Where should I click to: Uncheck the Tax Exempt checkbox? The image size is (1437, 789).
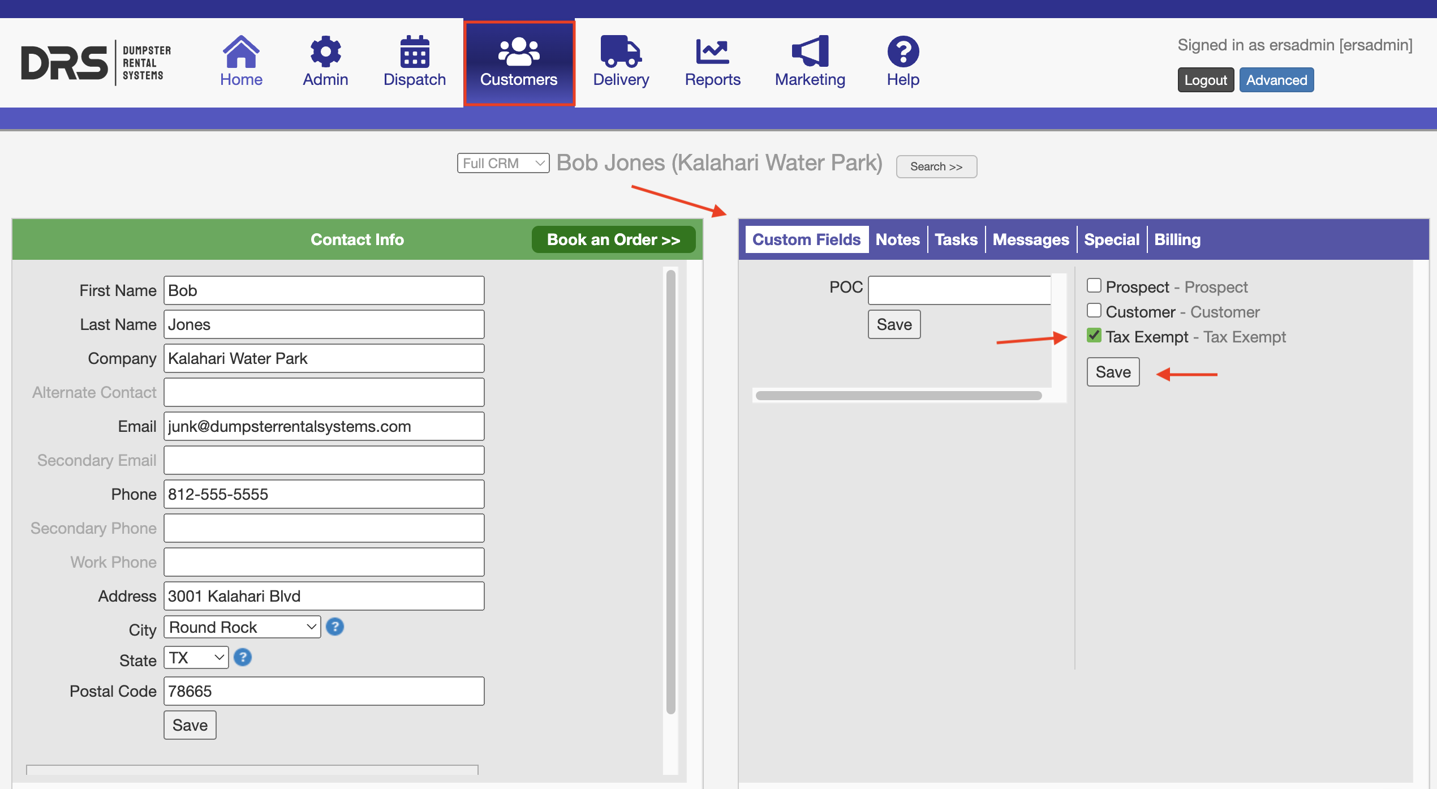tap(1094, 336)
